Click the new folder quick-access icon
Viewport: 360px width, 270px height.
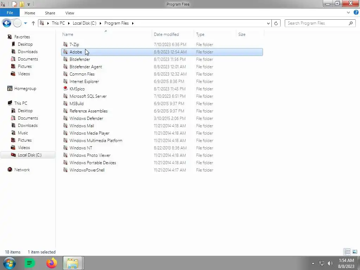pyautogui.click(x=22, y=4)
